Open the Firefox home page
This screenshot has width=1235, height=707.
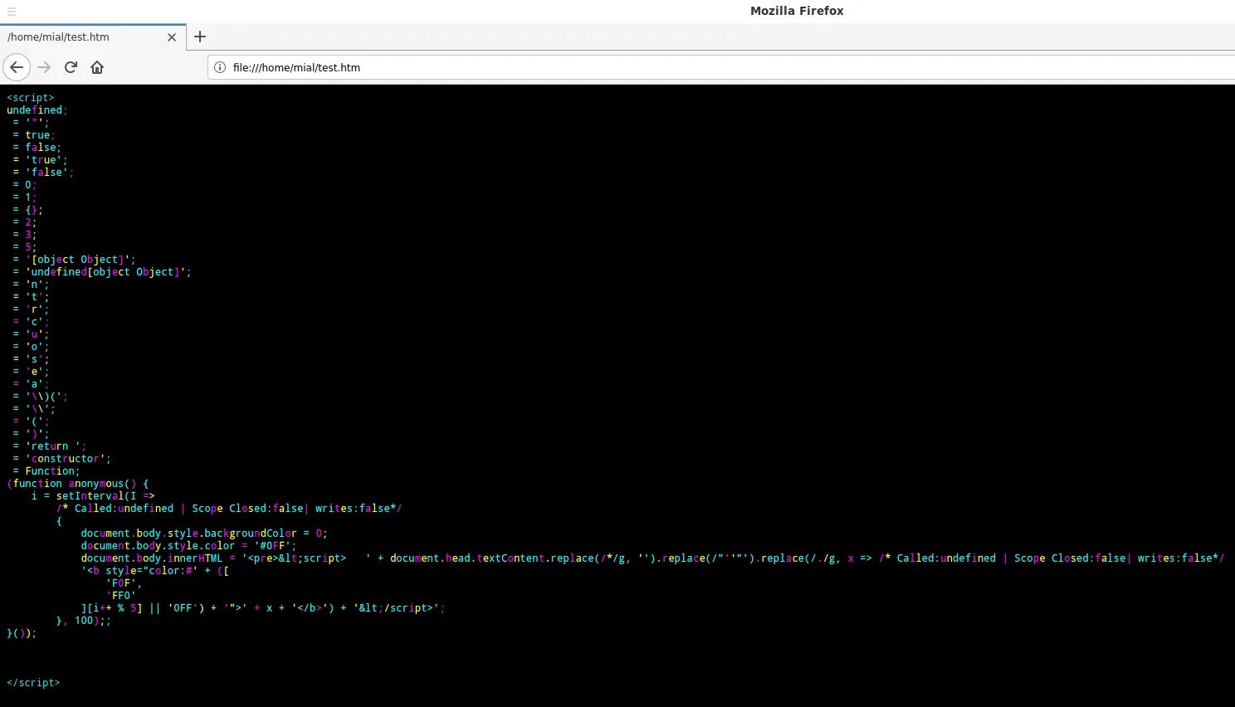97,67
